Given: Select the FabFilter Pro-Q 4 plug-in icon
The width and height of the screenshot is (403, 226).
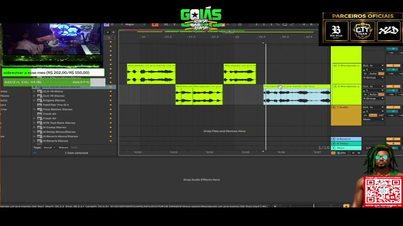Looking at the screenshot, I should pyautogui.click(x=40, y=105).
